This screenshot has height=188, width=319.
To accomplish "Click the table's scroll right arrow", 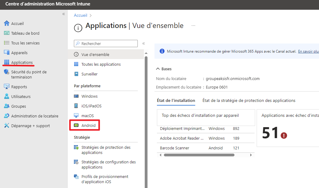I will pyautogui.click(x=251, y=155).
